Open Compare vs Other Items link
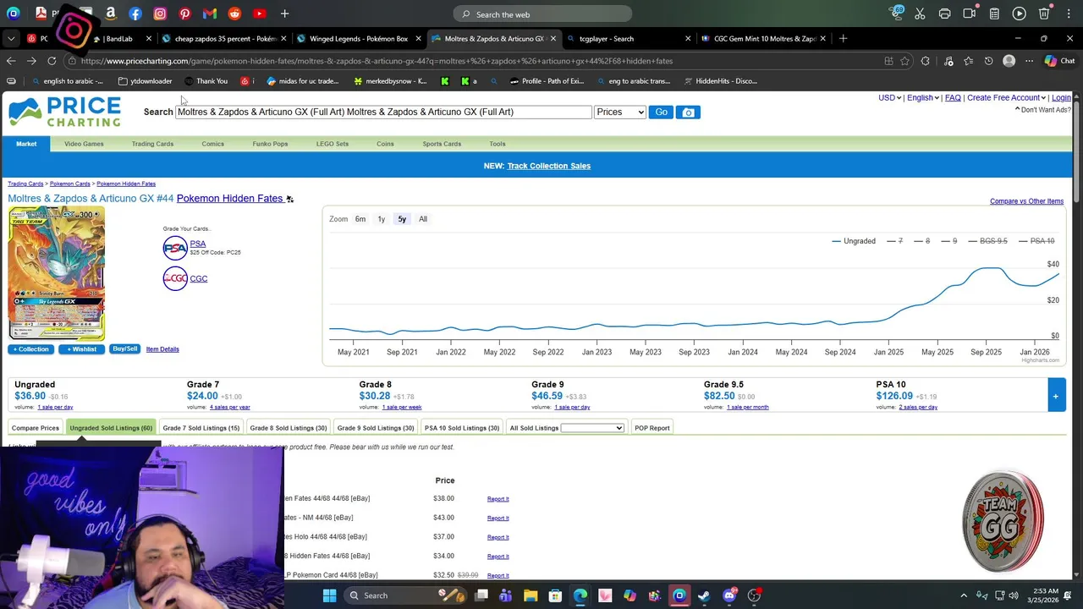The image size is (1083, 609). pos(1026,201)
